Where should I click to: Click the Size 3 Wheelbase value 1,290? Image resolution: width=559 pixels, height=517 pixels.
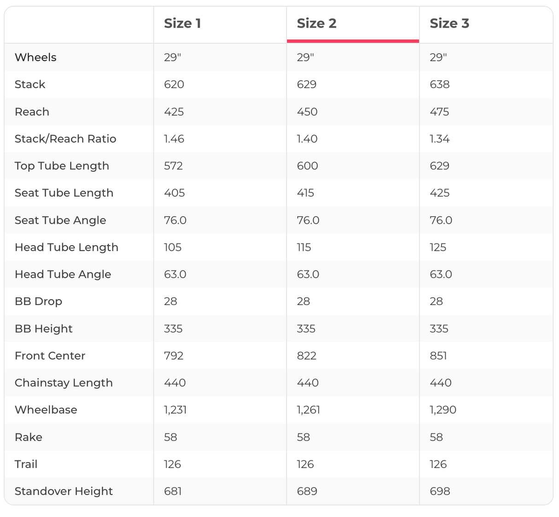(x=443, y=410)
